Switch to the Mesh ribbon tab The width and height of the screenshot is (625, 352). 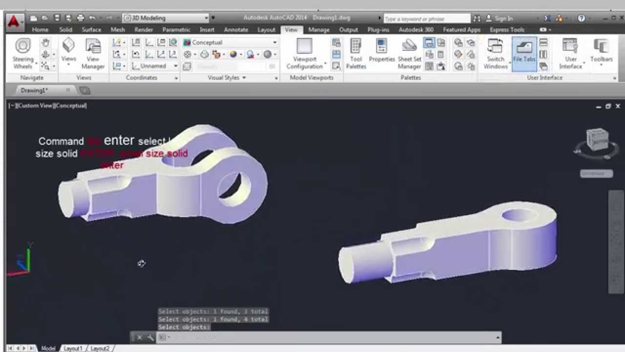click(118, 30)
